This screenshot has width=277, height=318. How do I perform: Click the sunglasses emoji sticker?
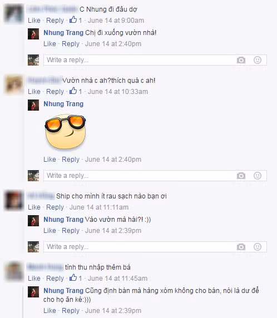click(x=65, y=132)
